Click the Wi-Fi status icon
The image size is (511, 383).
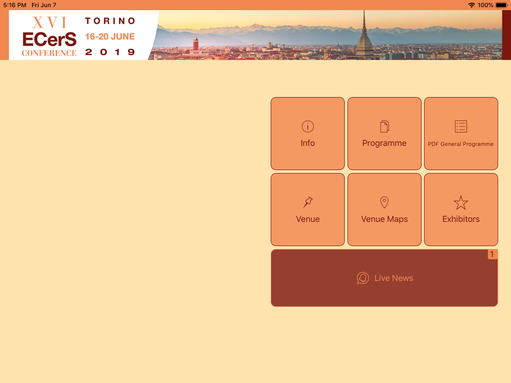pos(471,5)
